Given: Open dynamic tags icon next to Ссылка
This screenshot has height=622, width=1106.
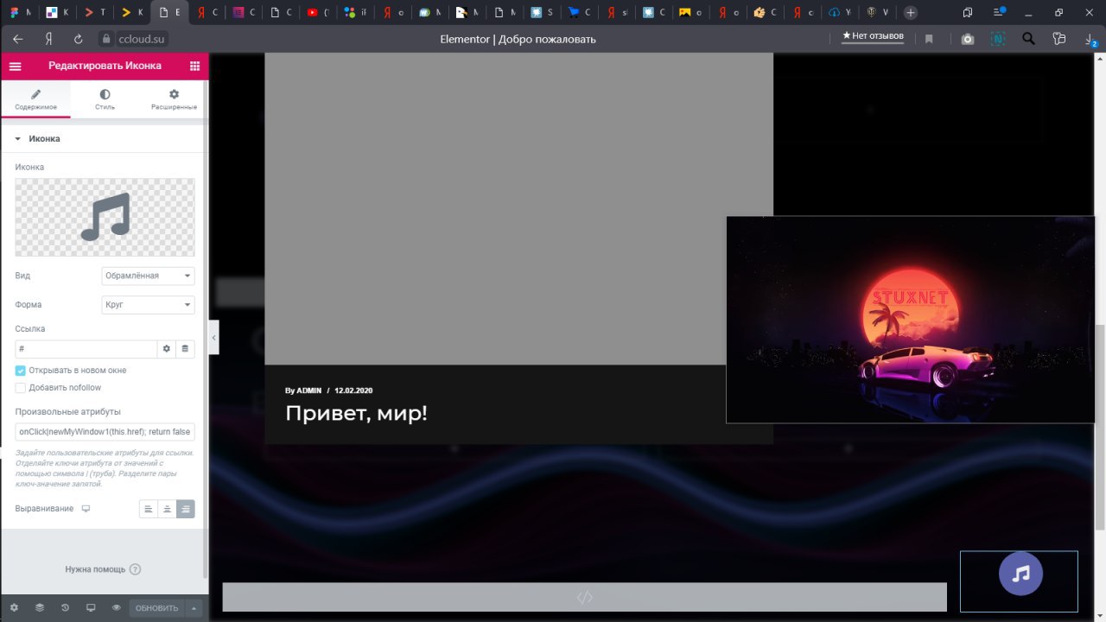Looking at the screenshot, I should pos(185,349).
